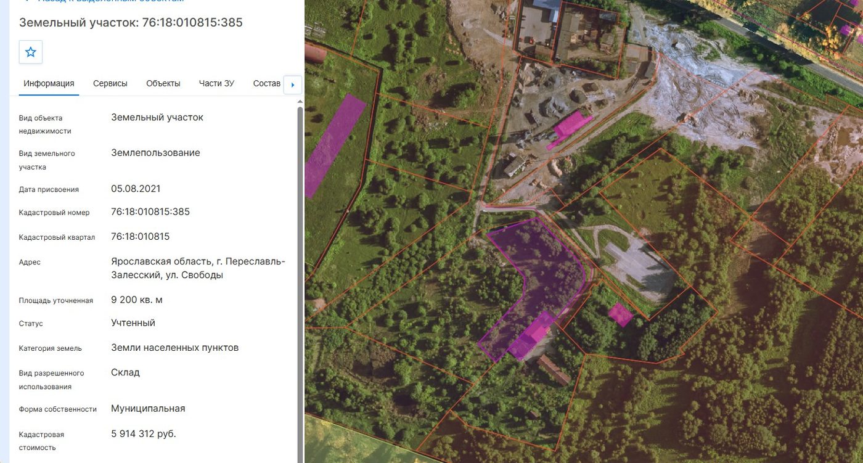Select the address Ярославская область, г. Переславль-Залесский
863x463 pixels.
198,268
